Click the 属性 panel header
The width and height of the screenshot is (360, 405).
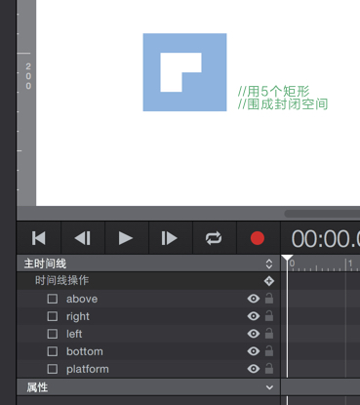tap(148, 387)
